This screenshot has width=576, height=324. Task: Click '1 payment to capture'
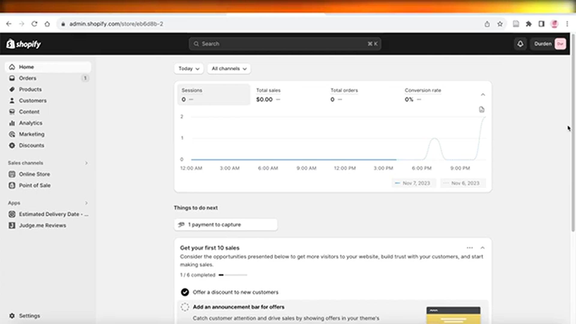tap(225, 224)
